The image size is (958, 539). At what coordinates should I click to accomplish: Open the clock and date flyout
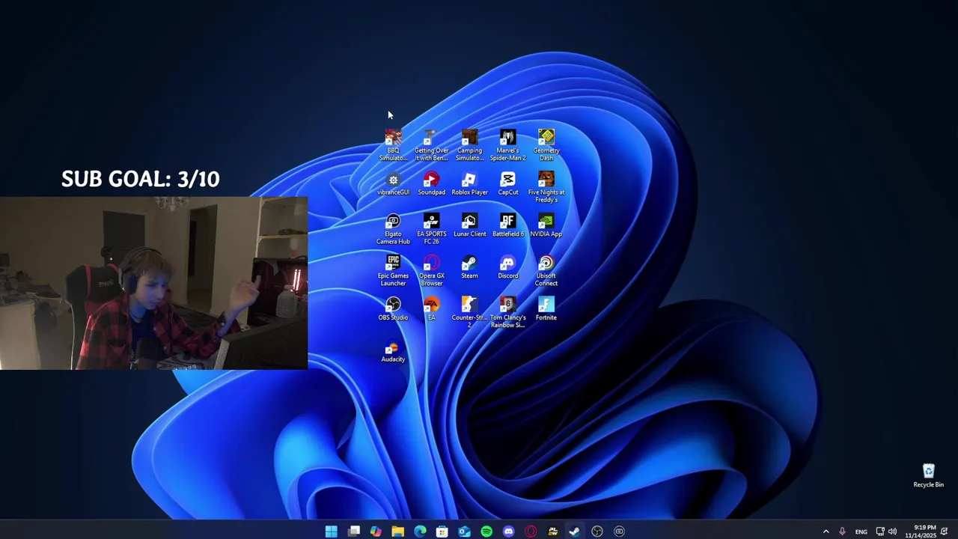920,532
